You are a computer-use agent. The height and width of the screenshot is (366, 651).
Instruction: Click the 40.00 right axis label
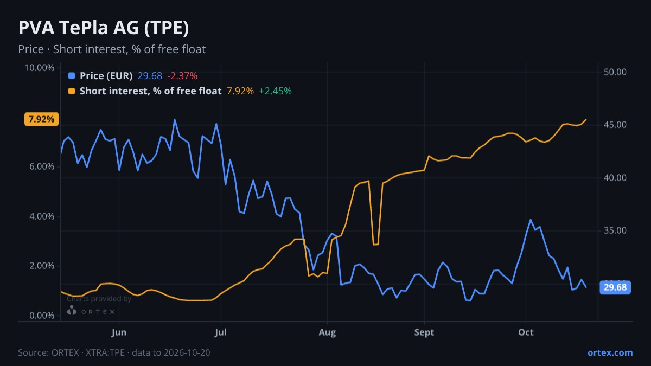(615, 178)
